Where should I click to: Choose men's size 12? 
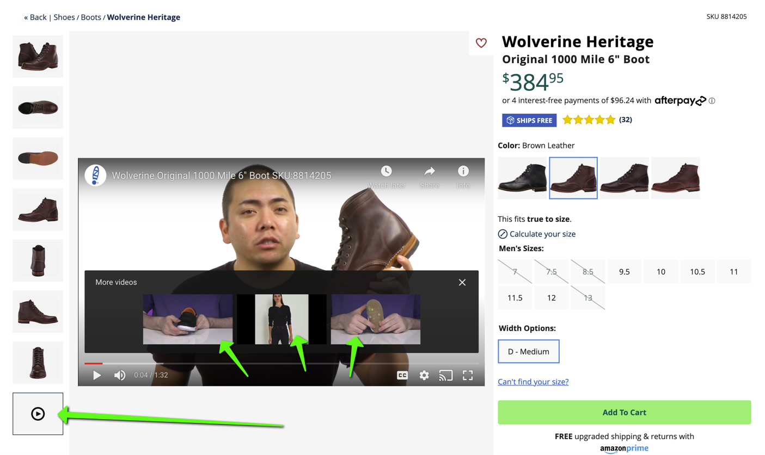click(552, 298)
